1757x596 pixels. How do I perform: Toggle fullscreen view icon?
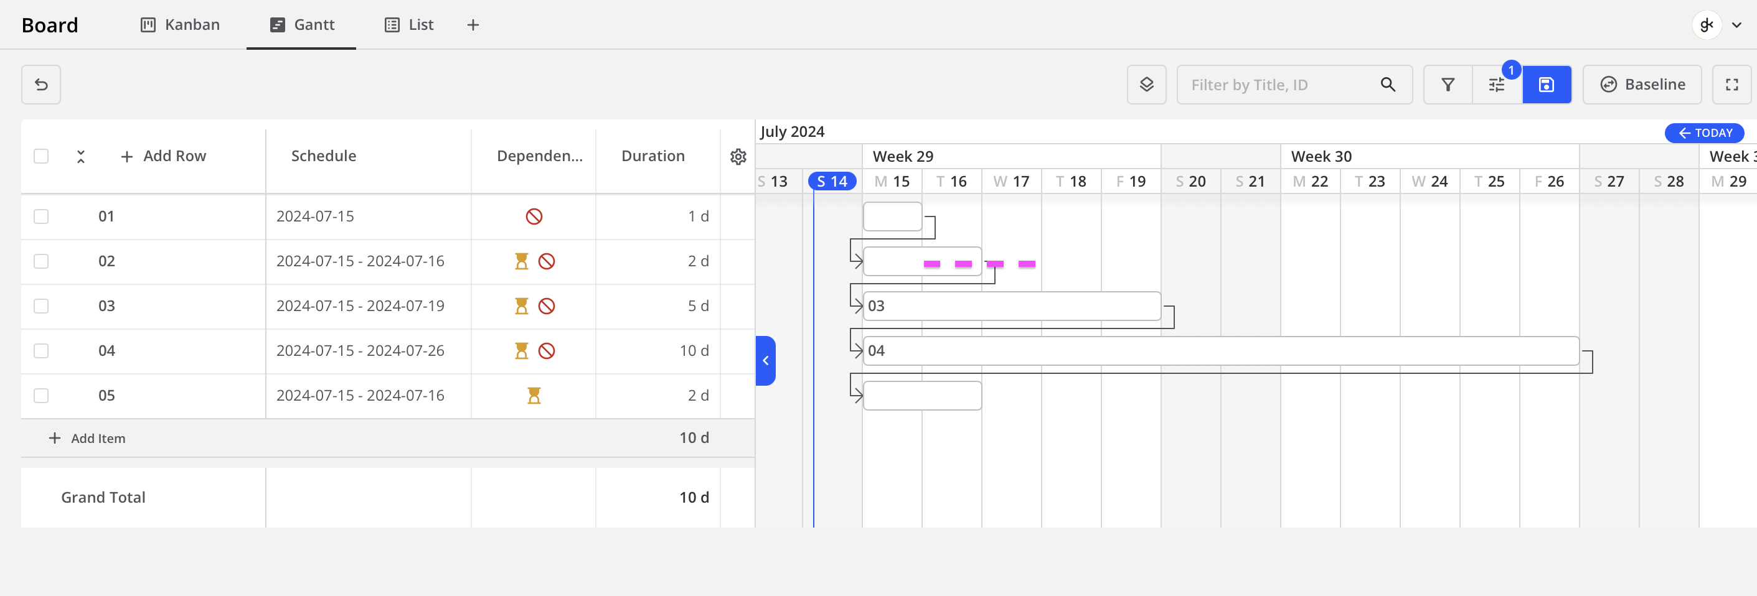click(x=1731, y=85)
